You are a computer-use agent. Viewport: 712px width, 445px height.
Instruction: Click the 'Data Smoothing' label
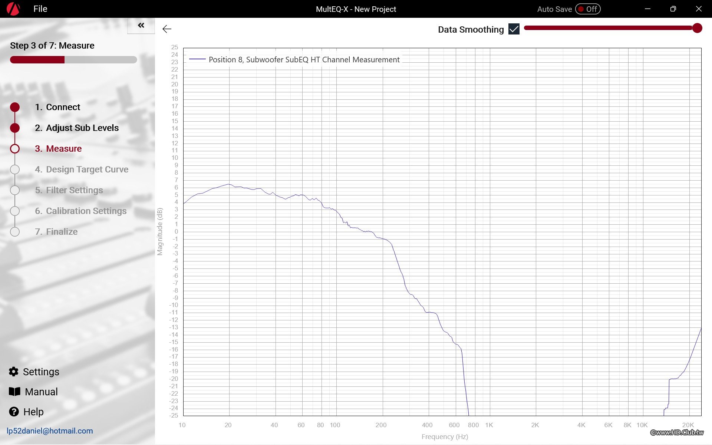click(x=471, y=29)
